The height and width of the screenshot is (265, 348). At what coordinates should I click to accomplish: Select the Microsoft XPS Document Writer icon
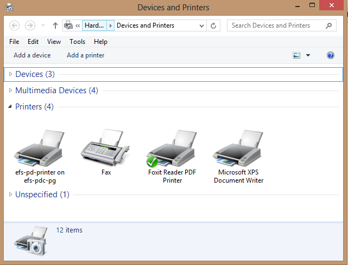click(x=238, y=148)
